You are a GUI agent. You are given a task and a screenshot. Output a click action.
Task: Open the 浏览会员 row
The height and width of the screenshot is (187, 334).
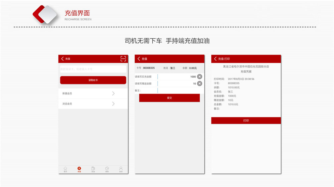(x=93, y=104)
